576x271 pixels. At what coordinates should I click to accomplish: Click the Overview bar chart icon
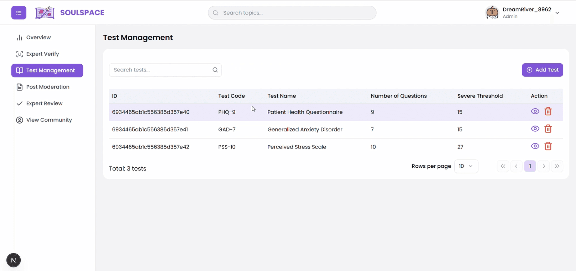tap(20, 38)
